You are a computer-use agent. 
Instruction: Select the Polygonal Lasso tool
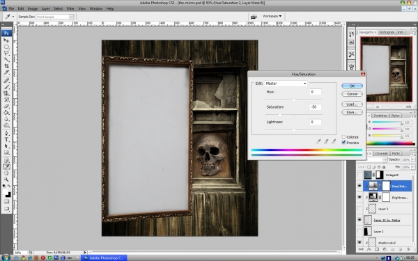coord(6,54)
